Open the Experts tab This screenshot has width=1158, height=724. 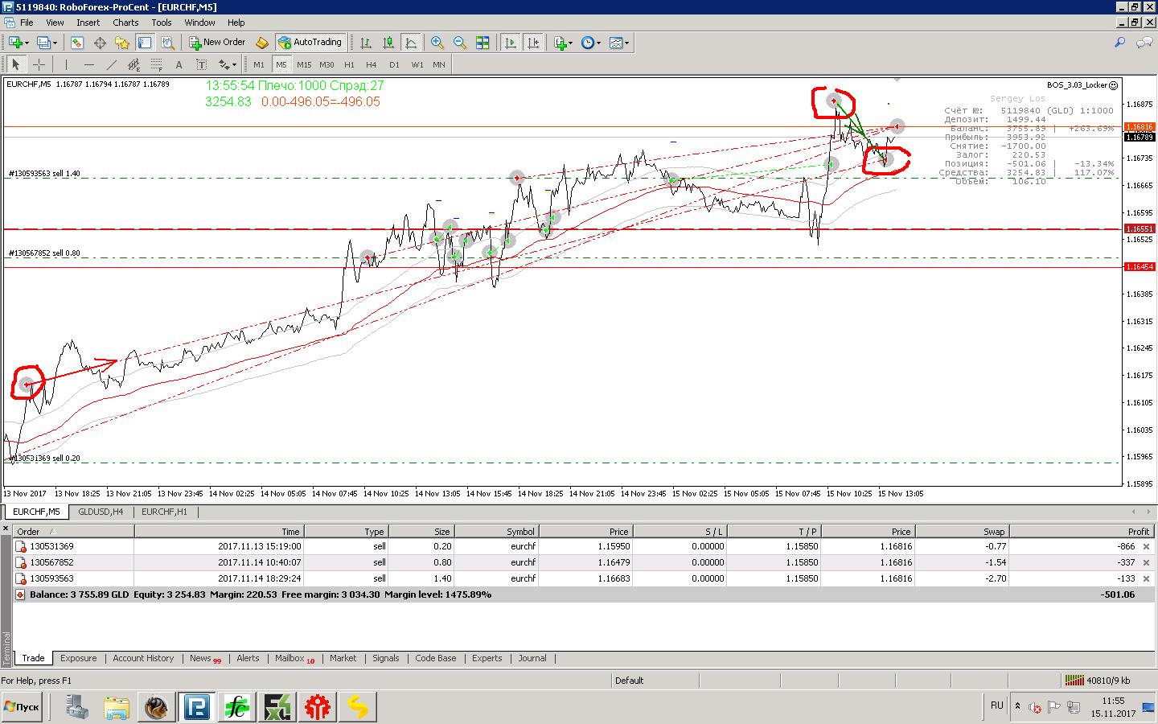click(x=487, y=658)
